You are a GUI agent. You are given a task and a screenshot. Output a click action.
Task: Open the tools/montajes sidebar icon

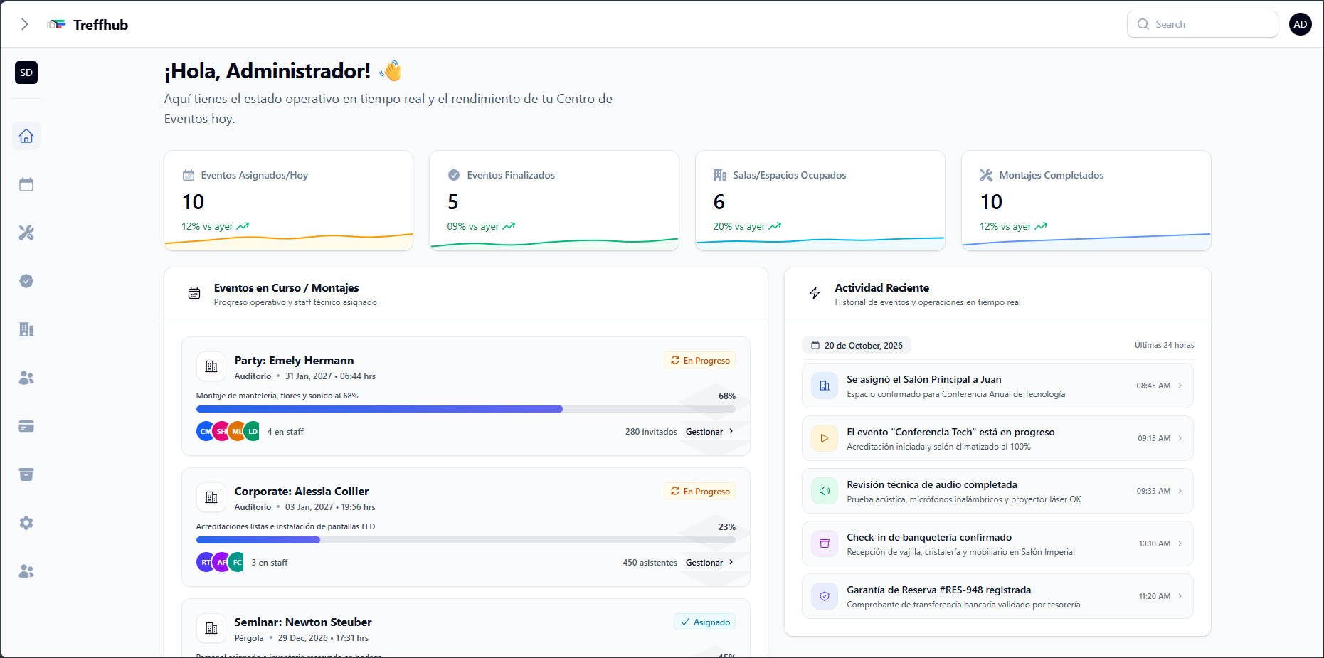pyautogui.click(x=26, y=233)
